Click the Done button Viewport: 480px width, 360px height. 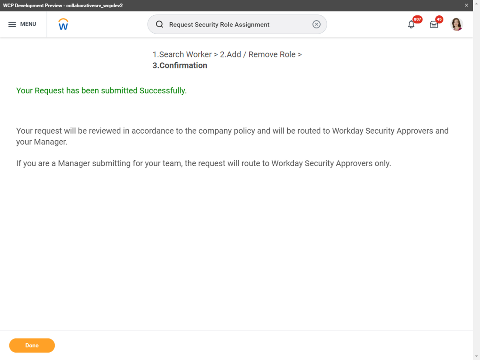pyautogui.click(x=32, y=345)
